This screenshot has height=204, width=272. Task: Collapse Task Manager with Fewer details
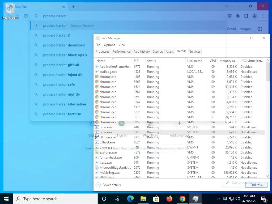[x=108, y=185]
